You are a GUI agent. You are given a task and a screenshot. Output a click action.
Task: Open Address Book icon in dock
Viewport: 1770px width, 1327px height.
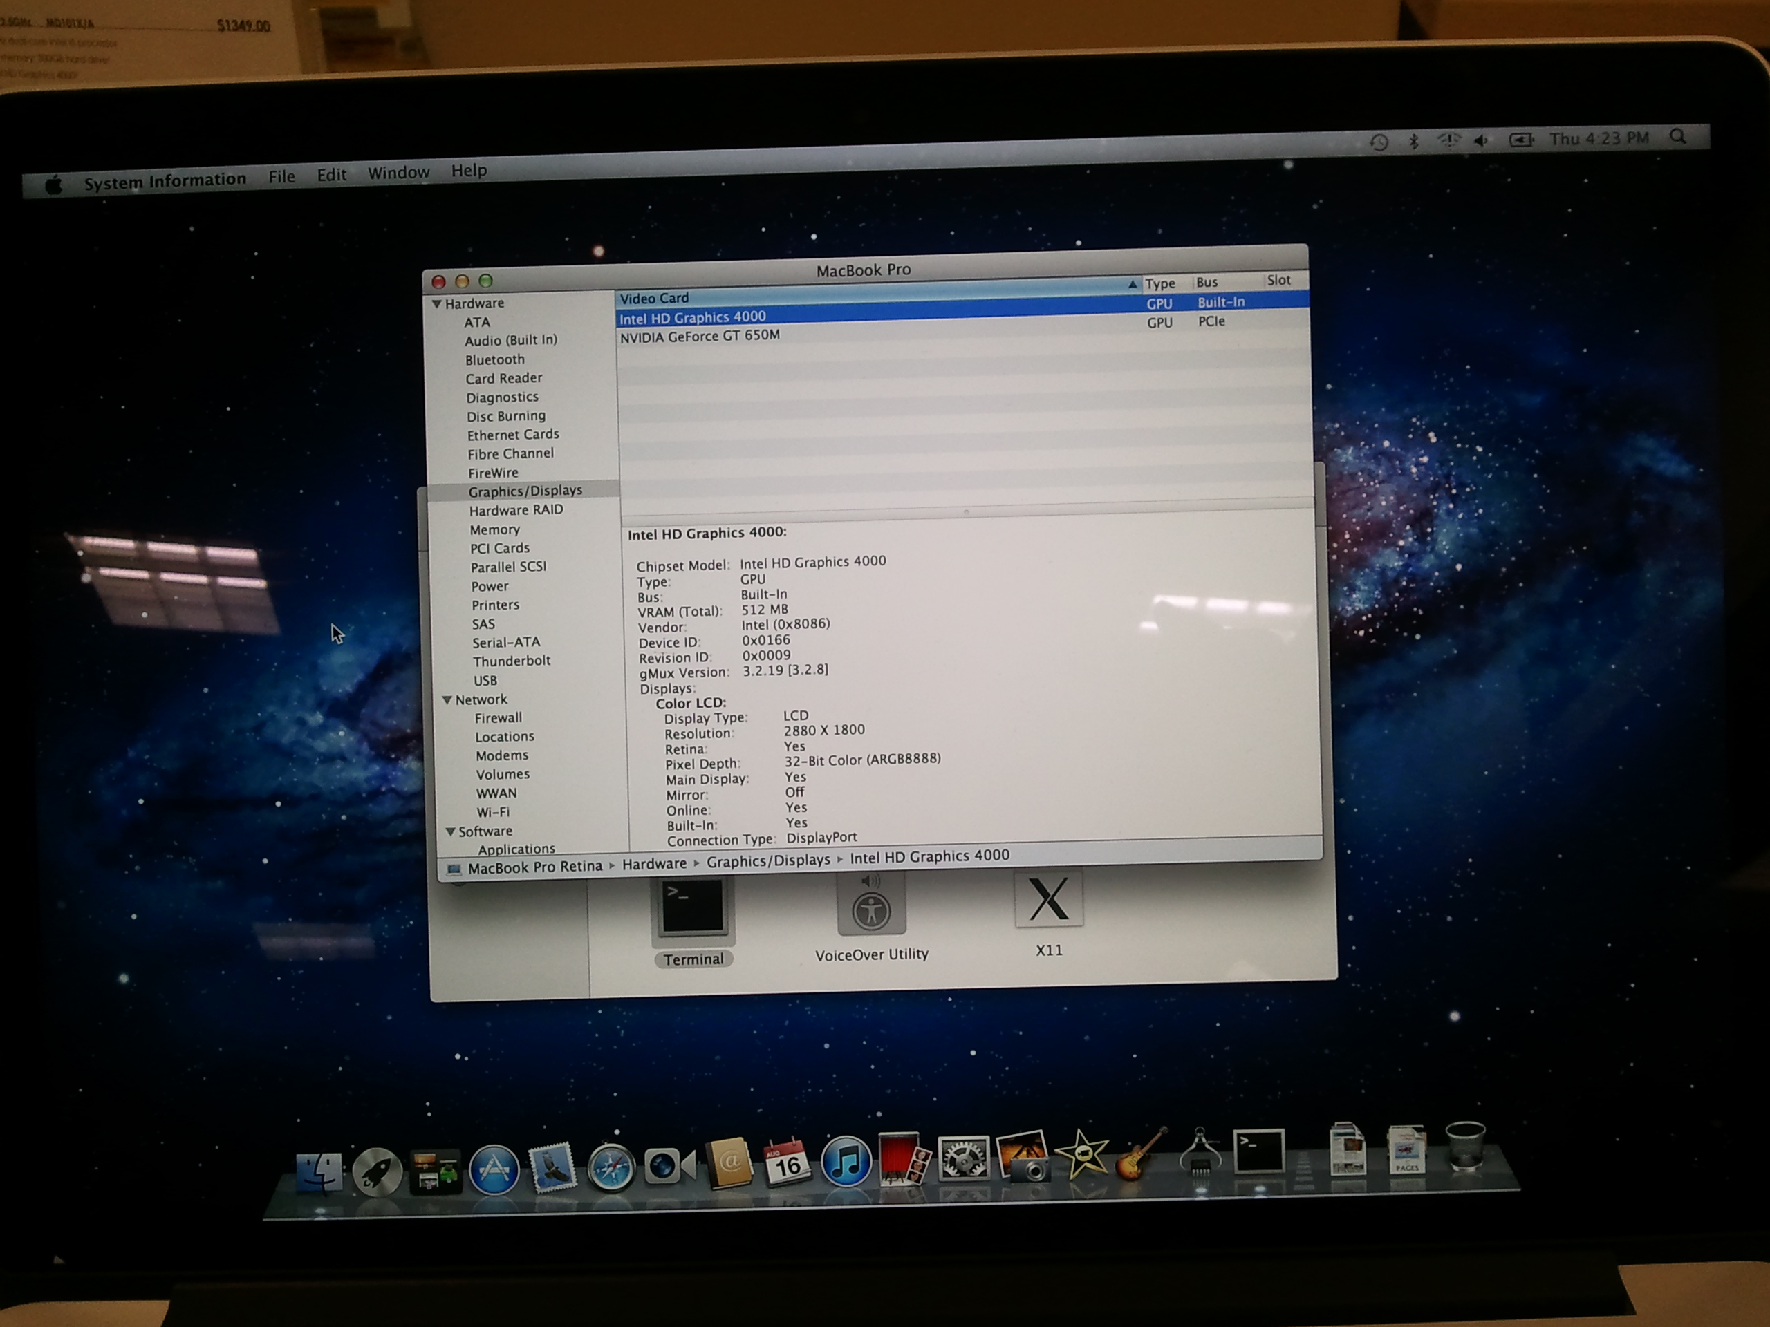point(728,1163)
